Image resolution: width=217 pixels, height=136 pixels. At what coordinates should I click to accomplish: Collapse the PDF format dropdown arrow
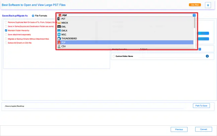click(x=194, y=15)
